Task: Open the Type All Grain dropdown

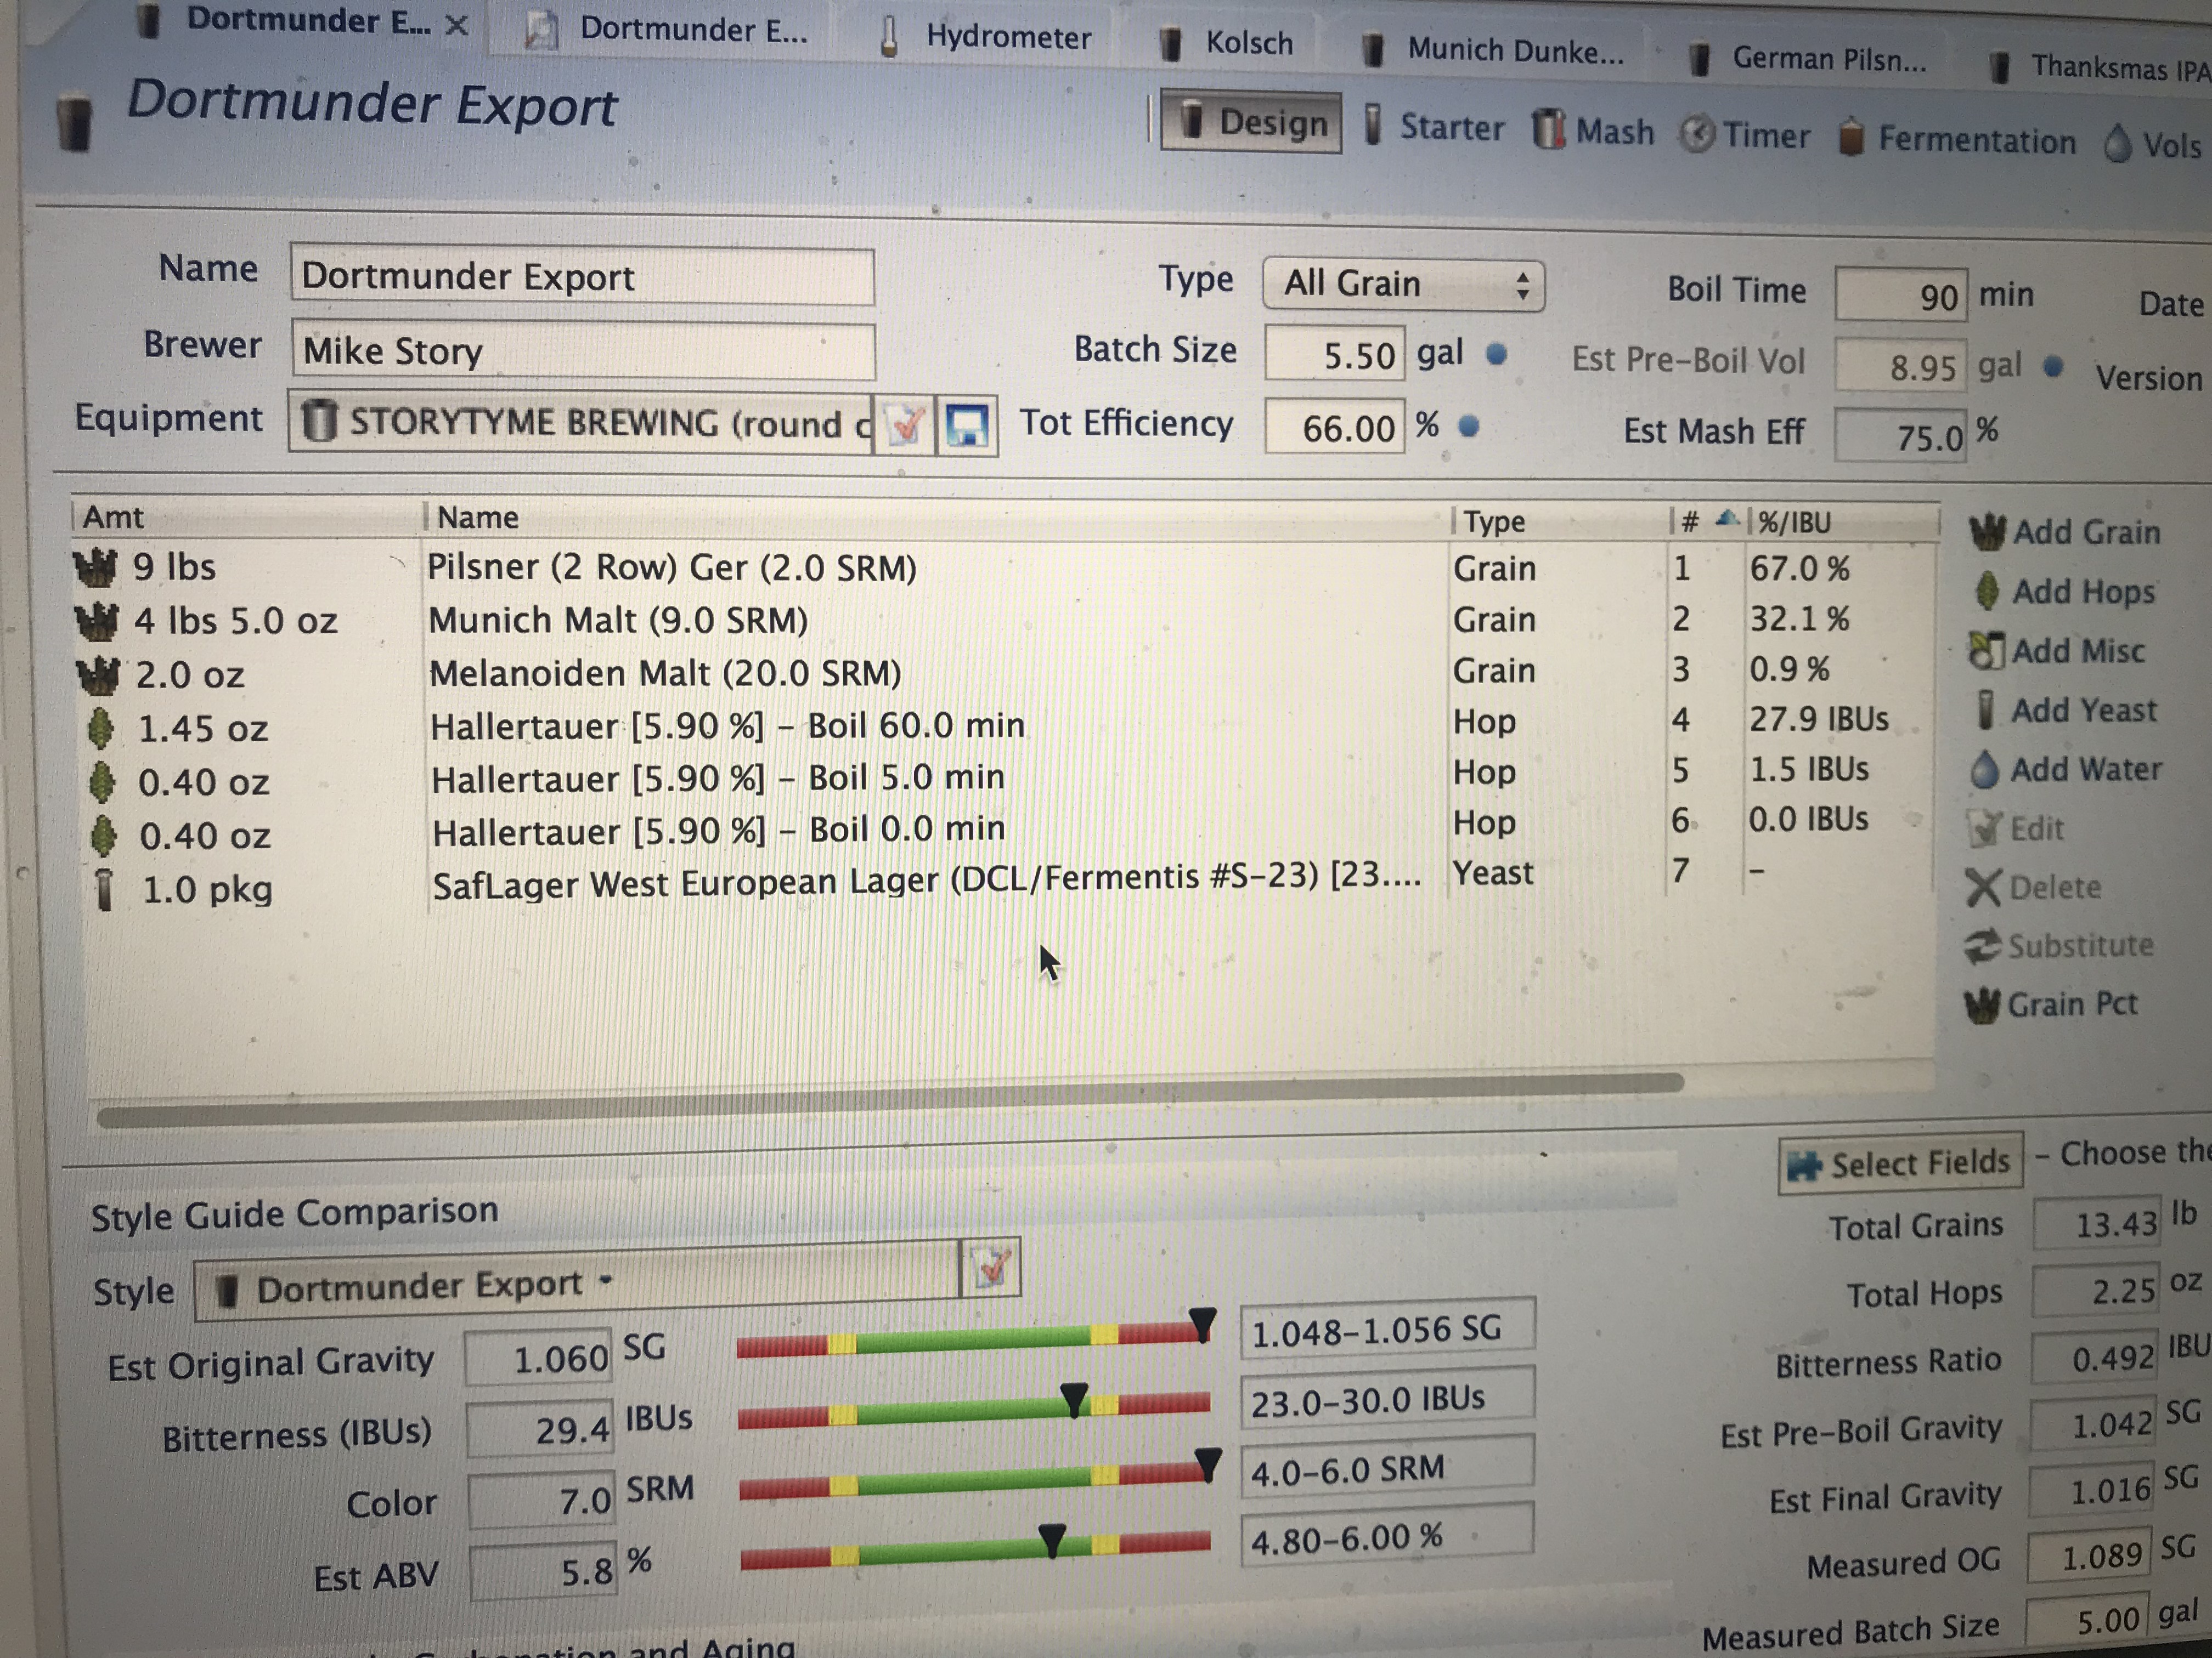Action: point(1403,285)
